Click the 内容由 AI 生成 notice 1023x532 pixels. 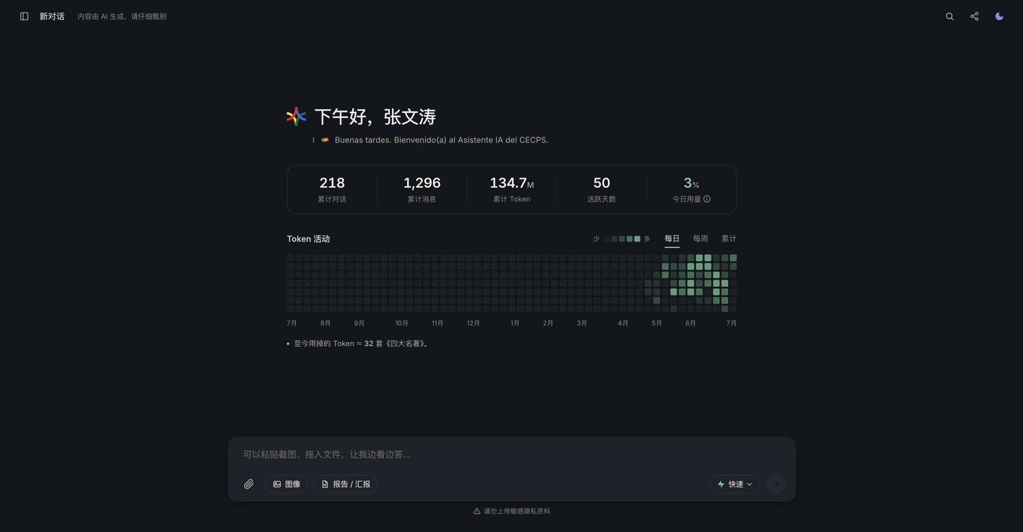pyautogui.click(x=122, y=17)
